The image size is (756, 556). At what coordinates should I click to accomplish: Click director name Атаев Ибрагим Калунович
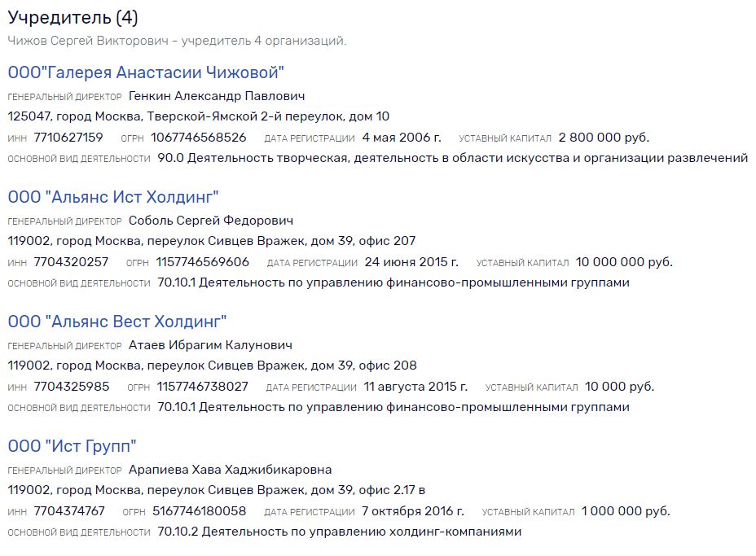[x=210, y=345]
